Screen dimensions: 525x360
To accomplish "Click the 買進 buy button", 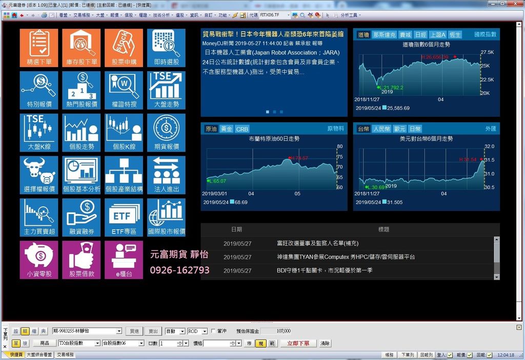I will (x=134, y=331).
